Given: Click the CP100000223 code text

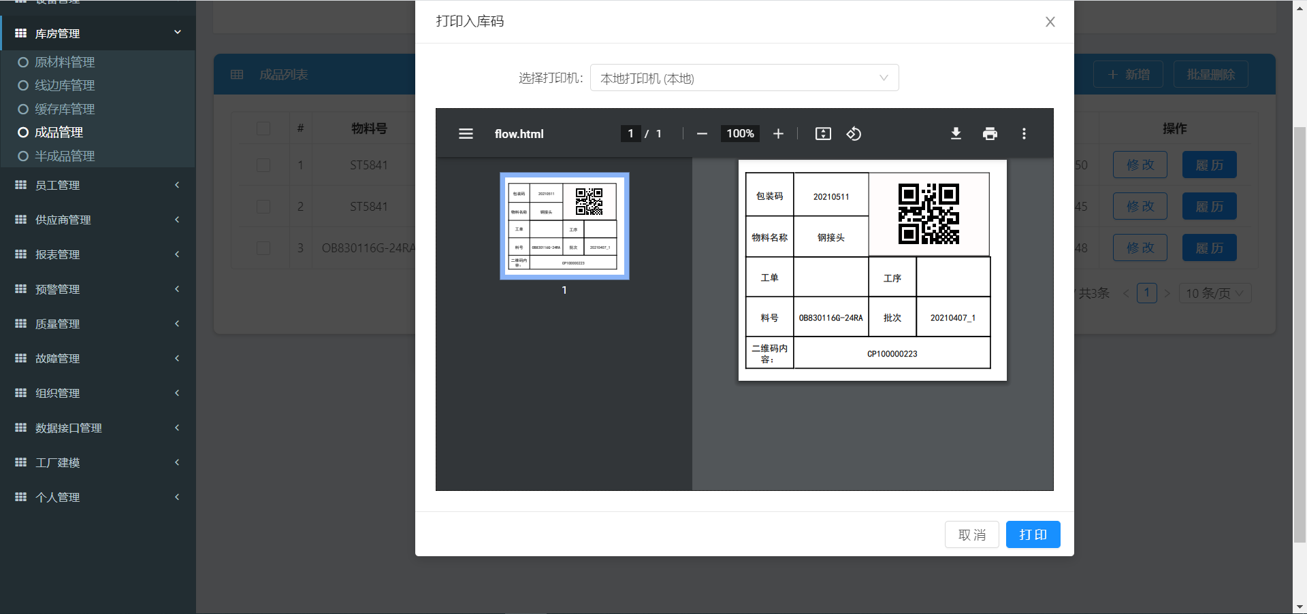Looking at the screenshot, I should point(892,354).
